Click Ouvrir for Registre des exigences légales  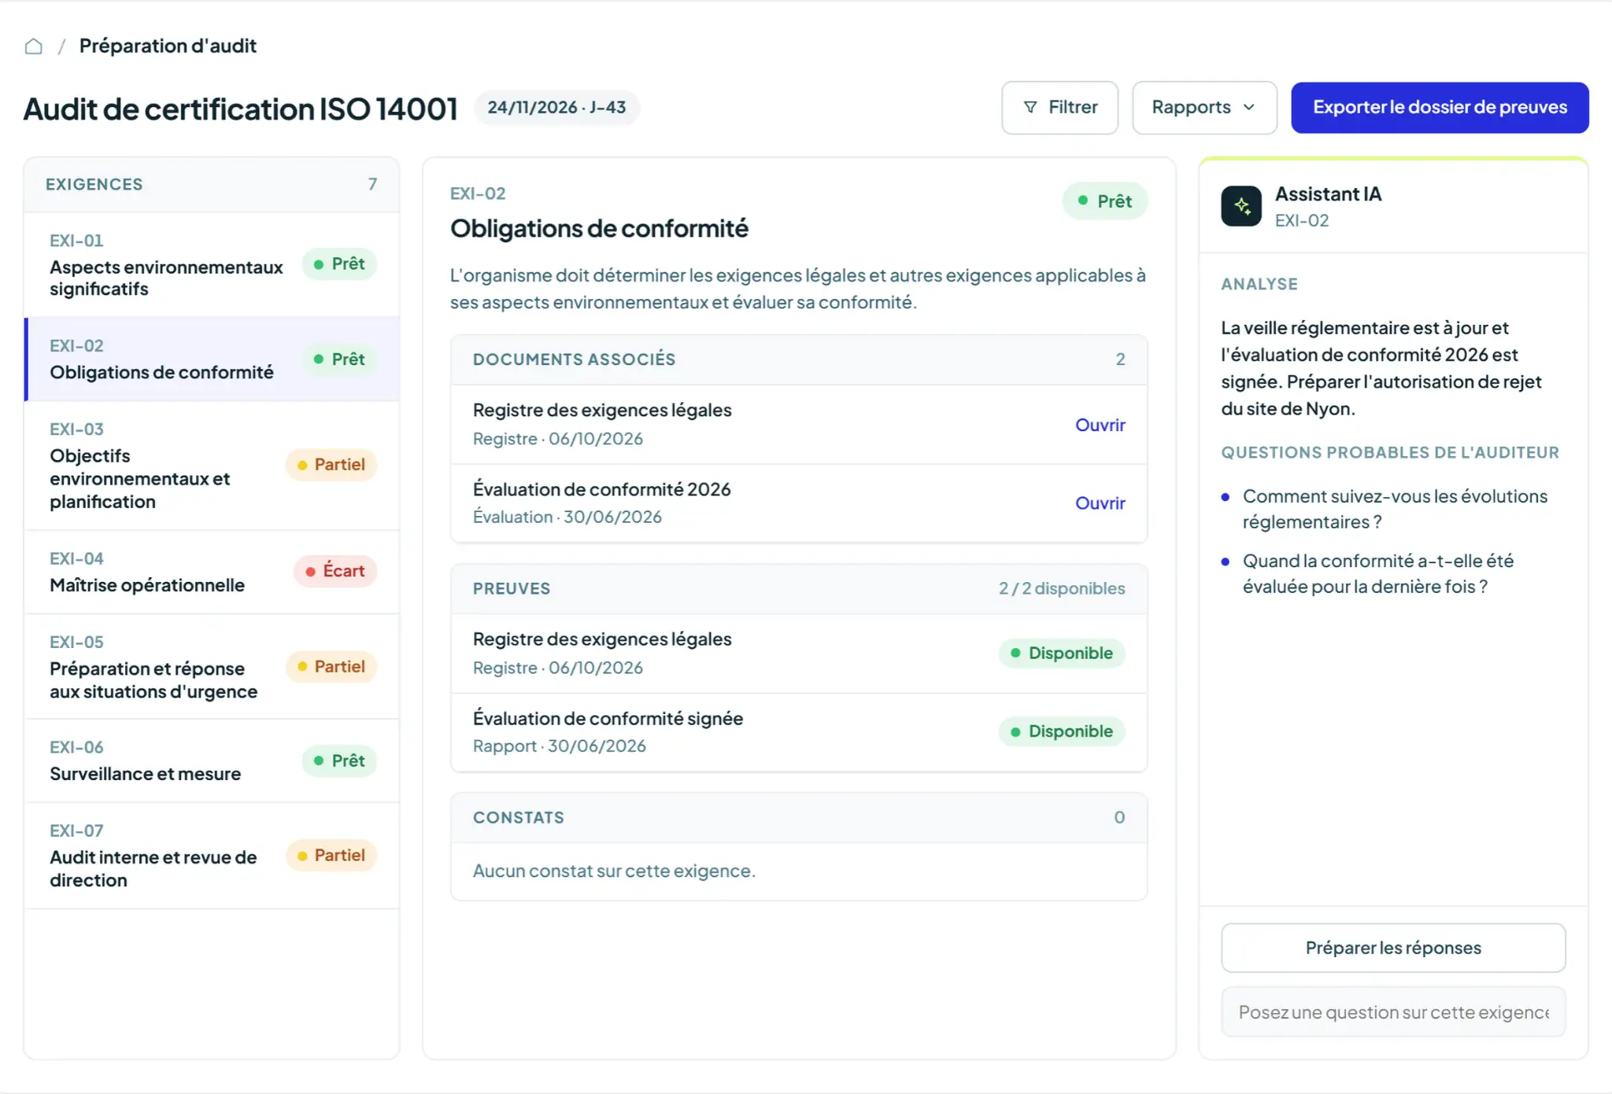click(1100, 425)
